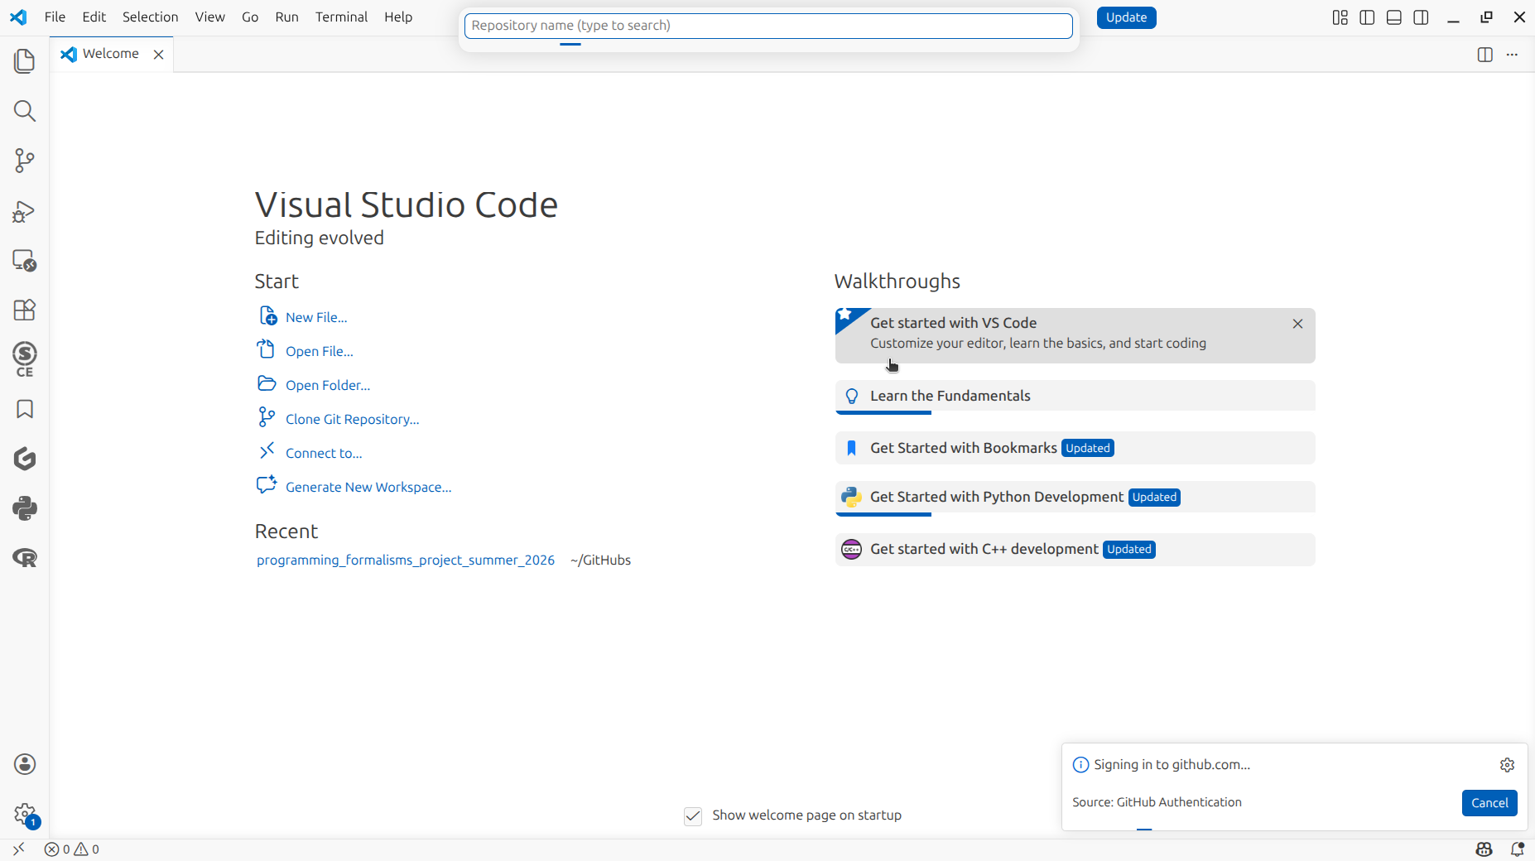The image size is (1535, 861).
Task: Click Customize Layout icon in title bar
Action: (1340, 17)
